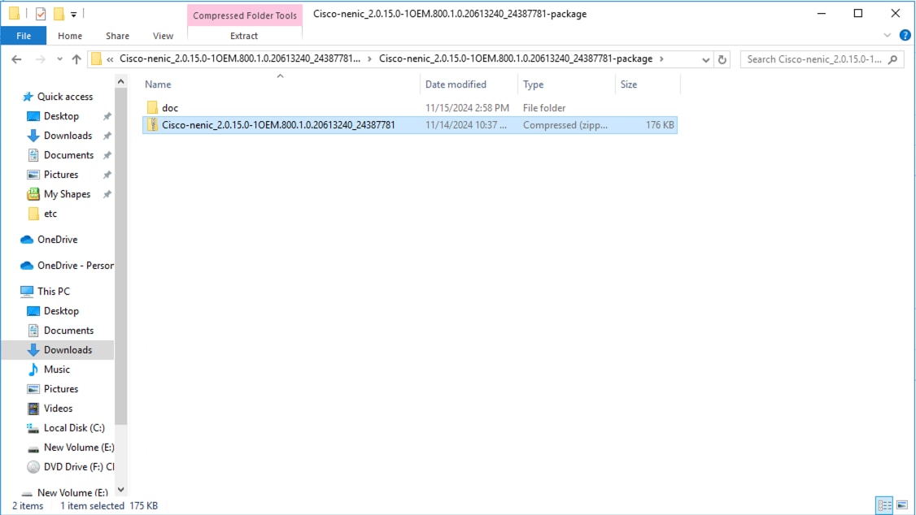Click the New folder quick access icon
The width and height of the screenshot is (916, 515).
[x=59, y=14]
